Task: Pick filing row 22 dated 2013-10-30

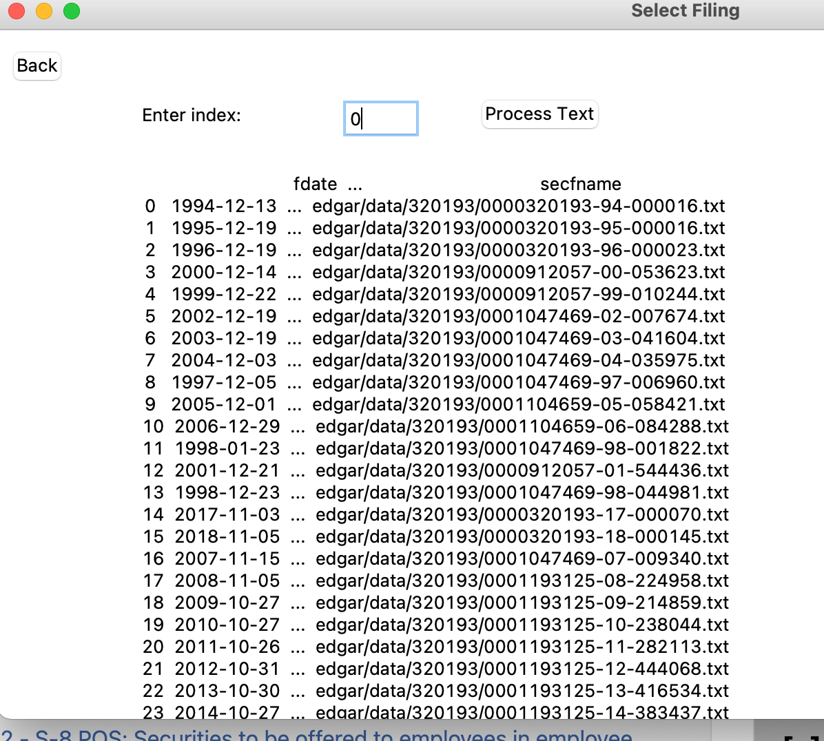Action: click(x=435, y=691)
